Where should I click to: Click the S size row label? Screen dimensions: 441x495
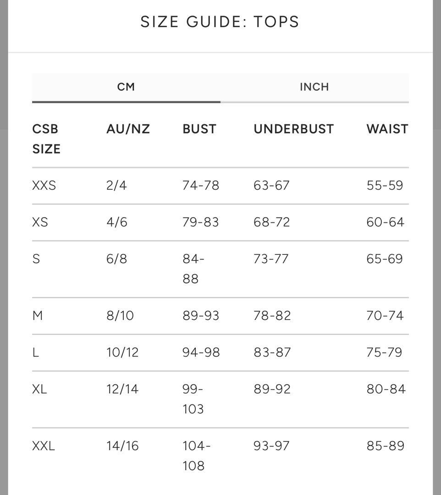point(36,259)
